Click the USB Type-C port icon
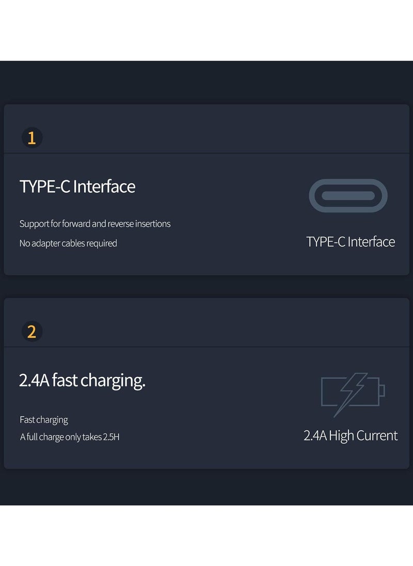This screenshot has height=566, width=413. tap(348, 196)
